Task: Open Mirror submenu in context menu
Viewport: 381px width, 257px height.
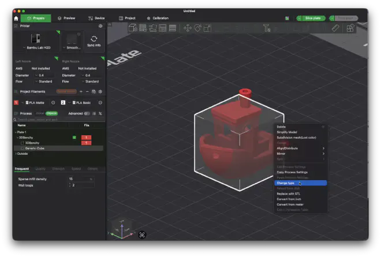Action: 301,154
